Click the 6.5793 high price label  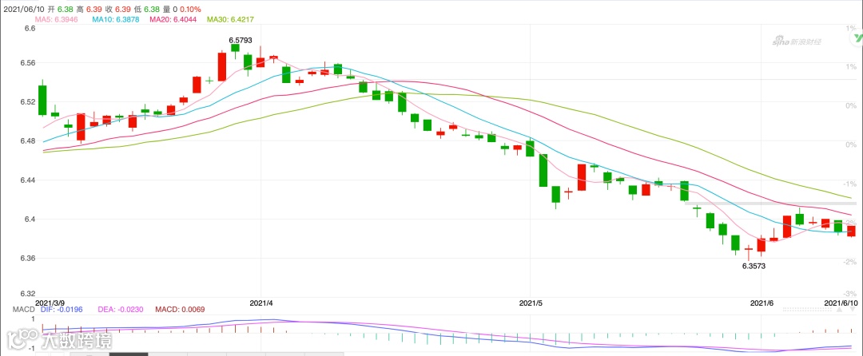241,40
